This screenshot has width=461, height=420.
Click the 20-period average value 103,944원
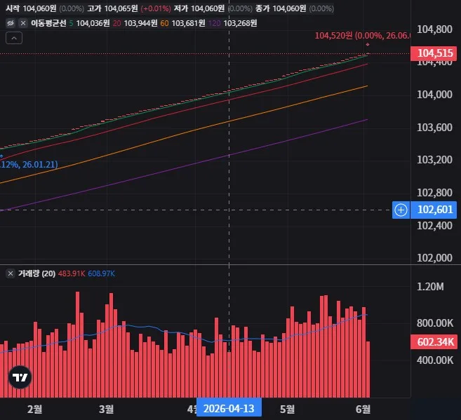(140, 23)
